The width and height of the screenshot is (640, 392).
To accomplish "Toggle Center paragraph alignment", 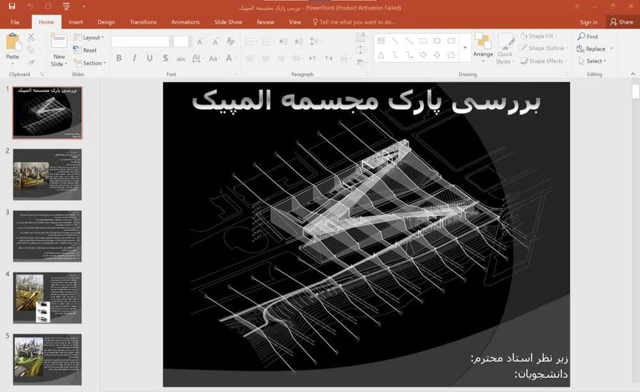I will (x=266, y=58).
